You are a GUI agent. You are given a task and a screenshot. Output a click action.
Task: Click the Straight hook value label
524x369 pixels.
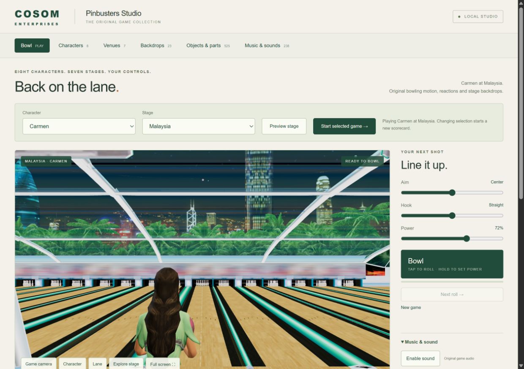(496, 205)
